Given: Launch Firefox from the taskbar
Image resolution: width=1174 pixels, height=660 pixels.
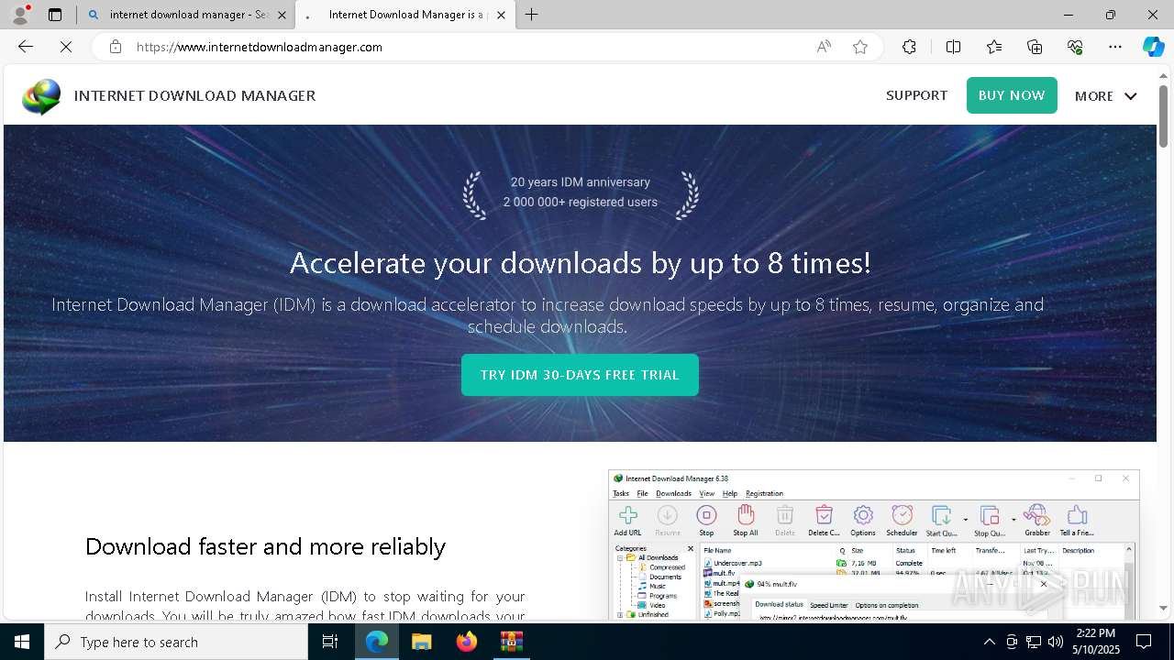Looking at the screenshot, I should pyautogui.click(x=466, y=642).
